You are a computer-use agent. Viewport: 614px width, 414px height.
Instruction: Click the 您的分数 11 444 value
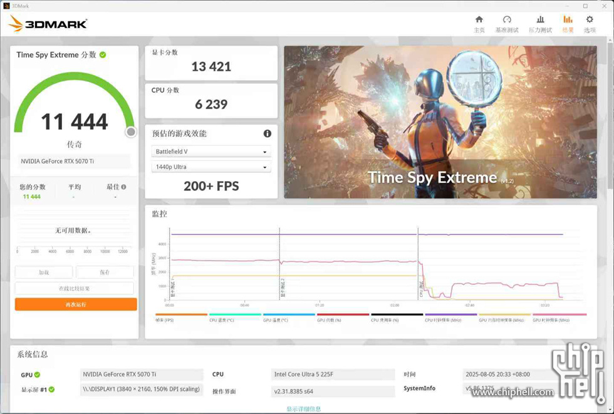click(32, 197)
